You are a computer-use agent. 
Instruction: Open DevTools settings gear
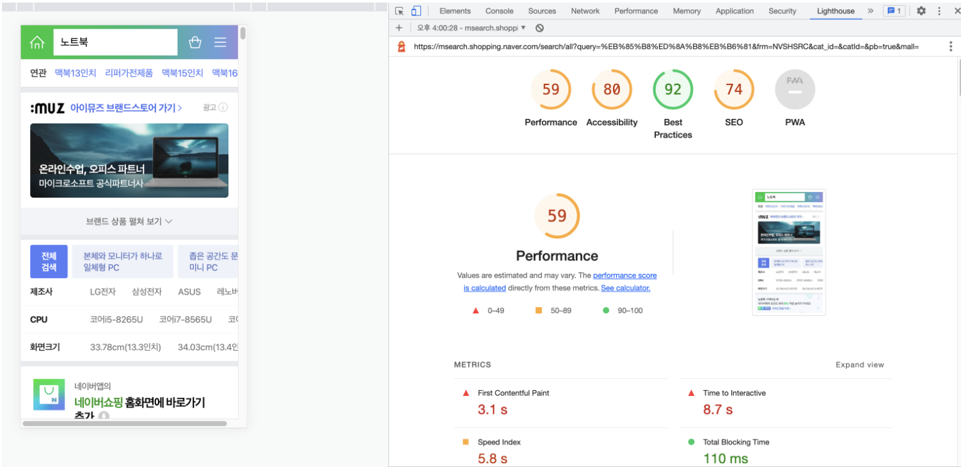(x=921, y=11)
